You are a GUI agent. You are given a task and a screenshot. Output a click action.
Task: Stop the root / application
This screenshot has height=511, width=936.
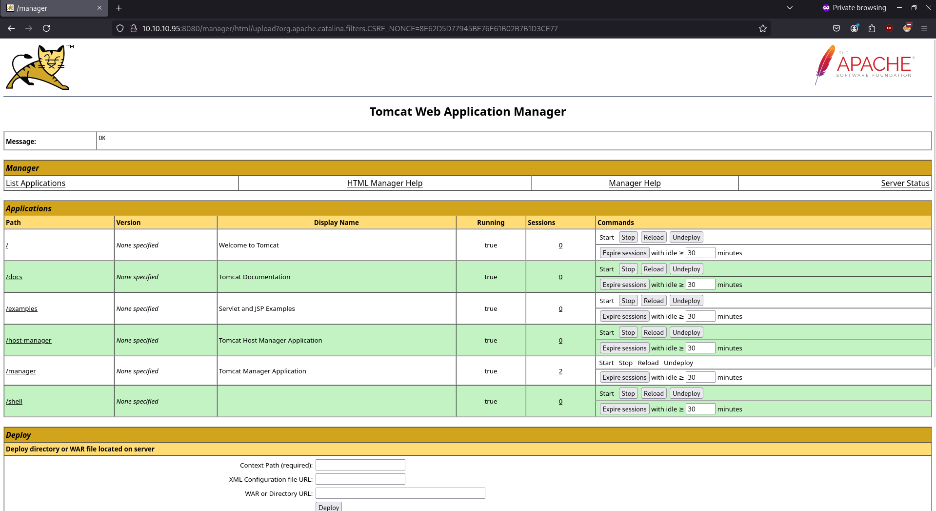pyautogui.click(x=628, y=237)
